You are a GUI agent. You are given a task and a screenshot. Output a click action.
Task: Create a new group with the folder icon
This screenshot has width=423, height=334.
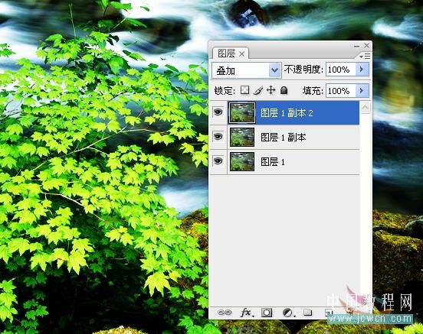(307, 312)
